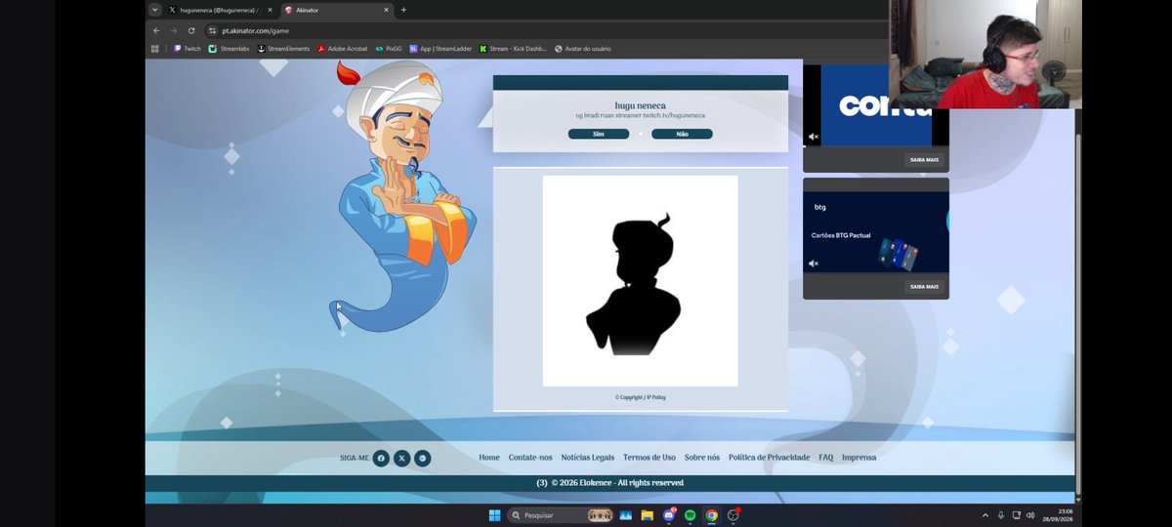Open the Windows Start menu
Screen dimensions: 1172x527
coord(494,515)
